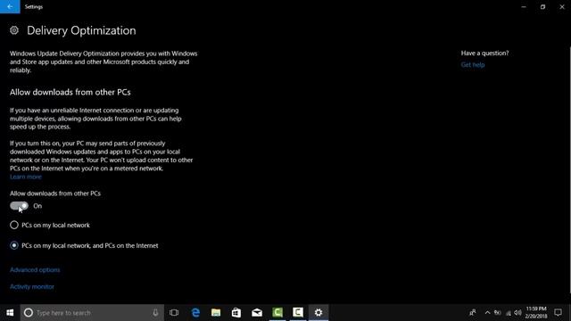Viewport: 571px width, 321px height.
Task: Restore down the Settings window
Action: pyautogui.click(x=542, y=6)
